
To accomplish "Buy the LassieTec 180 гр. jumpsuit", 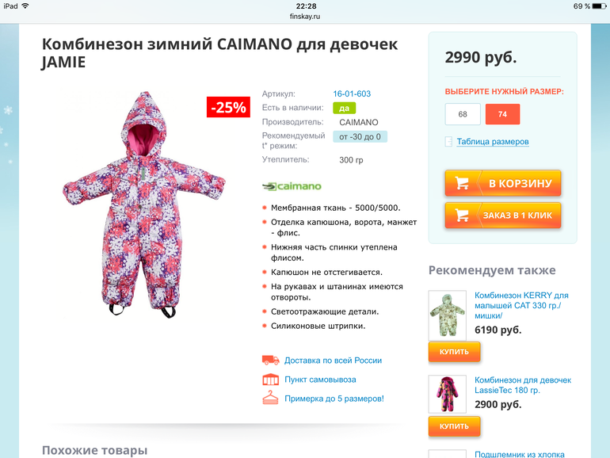I will tap(455, 426).
